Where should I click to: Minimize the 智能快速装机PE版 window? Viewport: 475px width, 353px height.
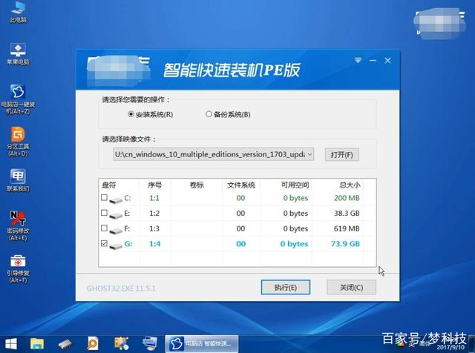[x=373, y=60]
